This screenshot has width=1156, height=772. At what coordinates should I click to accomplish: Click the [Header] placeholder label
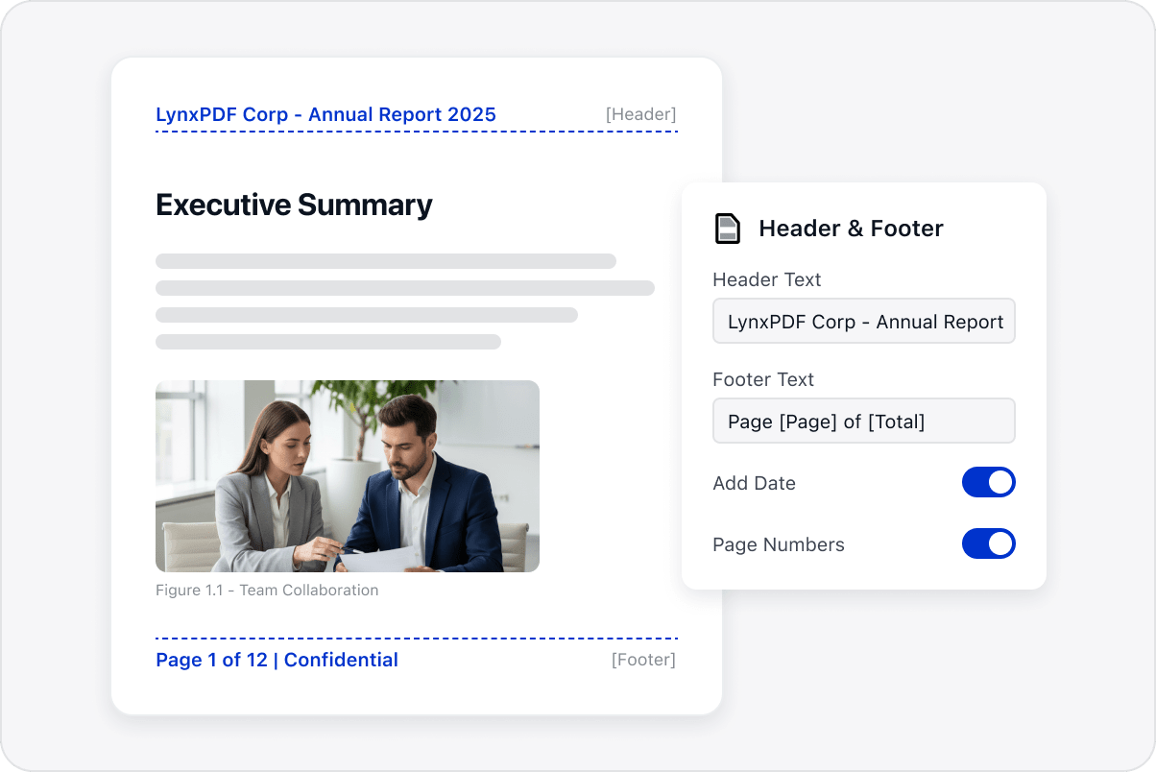pos(640,114)
